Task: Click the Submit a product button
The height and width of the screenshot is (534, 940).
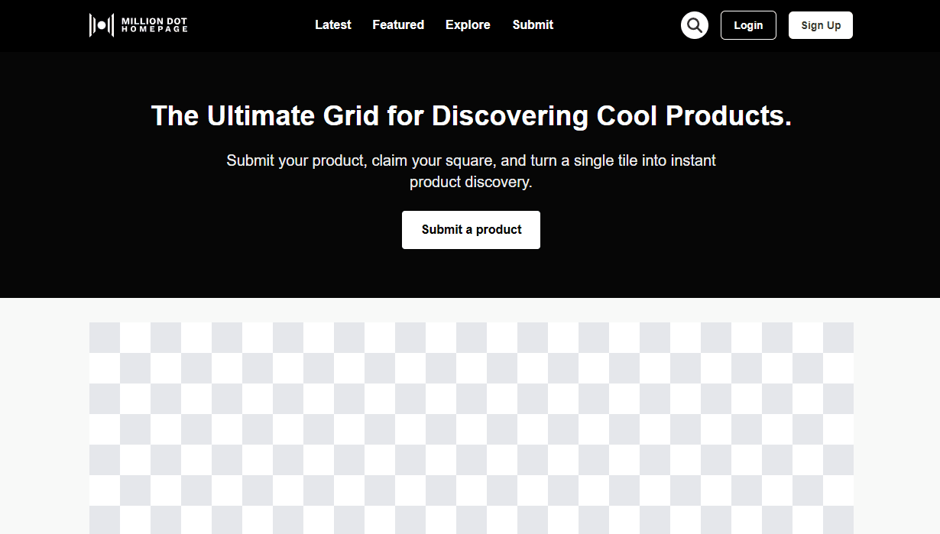Action: (x=471, y=229)
